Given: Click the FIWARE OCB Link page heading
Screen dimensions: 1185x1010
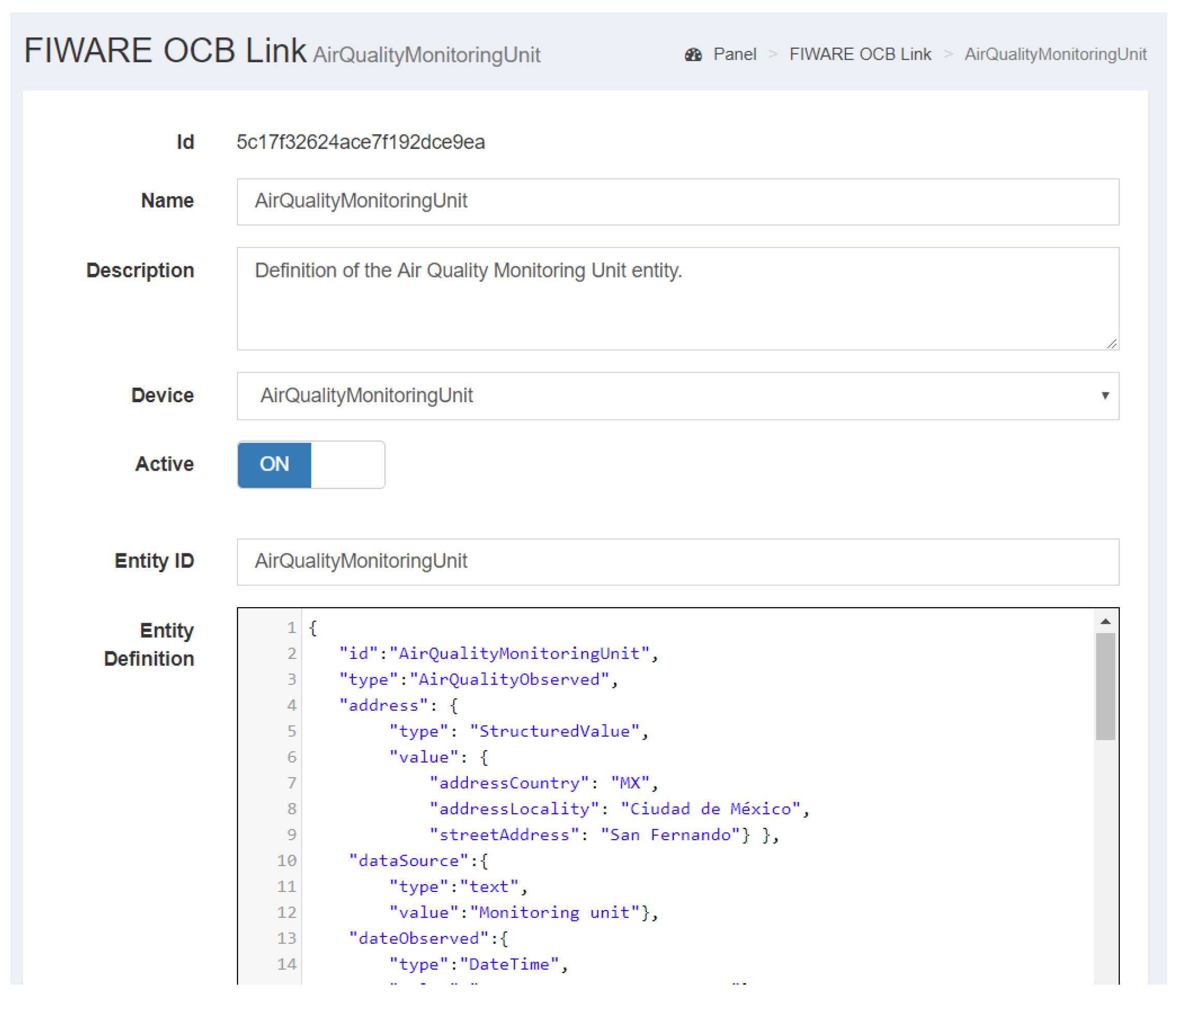Looking at the screenshot, I should (165, 50).
